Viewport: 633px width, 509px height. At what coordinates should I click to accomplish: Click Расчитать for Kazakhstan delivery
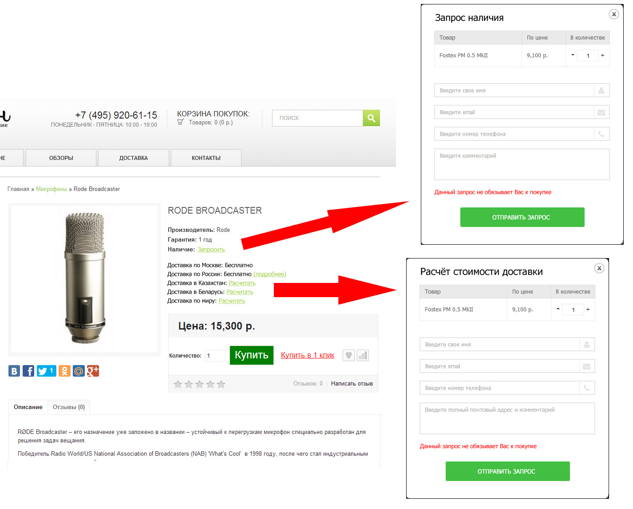242,283
